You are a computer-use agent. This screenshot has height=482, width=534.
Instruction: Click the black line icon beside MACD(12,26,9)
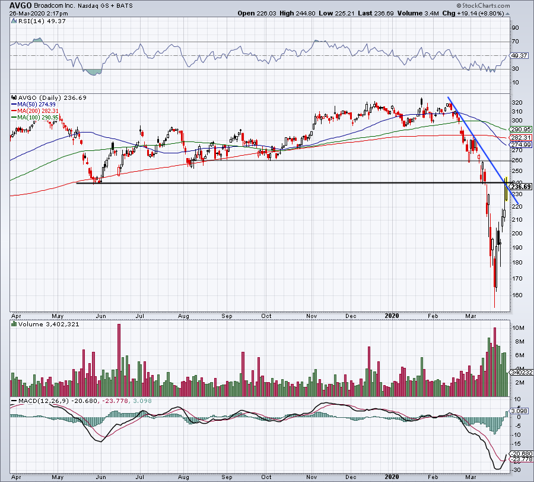(14, 401)
